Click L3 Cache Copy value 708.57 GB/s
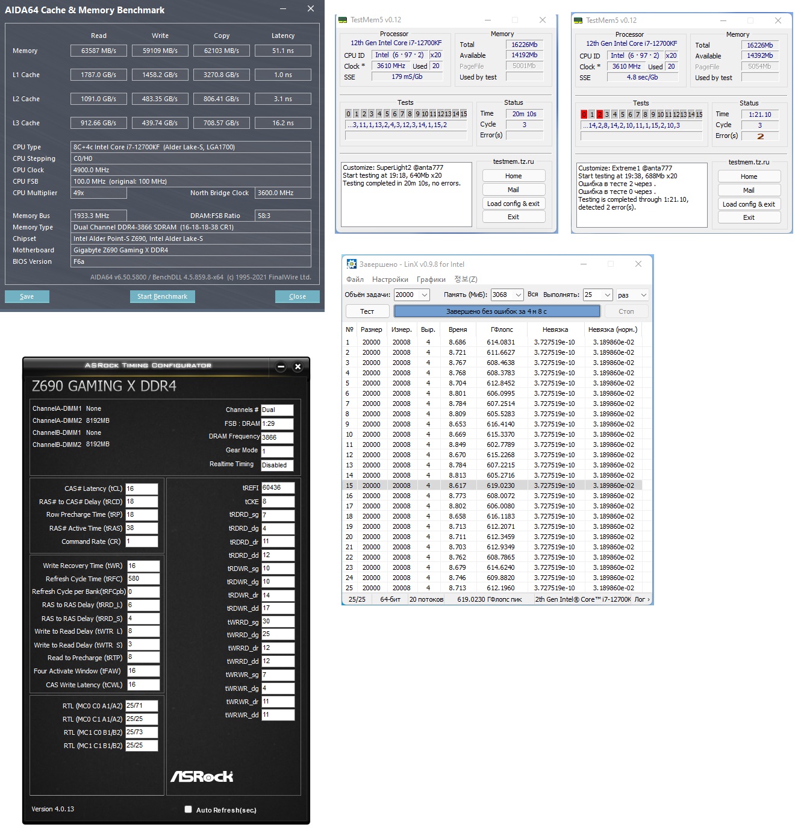 pyautogui.click(x=222, y=123)
